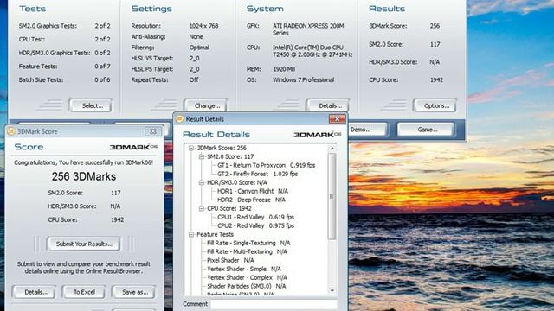Click the 256 3DMarks score text
The width and height of the screenshot is (554, 311).
coord(84,176)
